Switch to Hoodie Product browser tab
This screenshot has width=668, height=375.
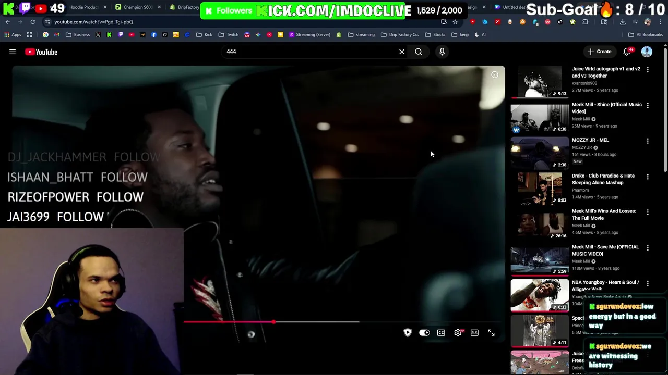pos(83,7)
